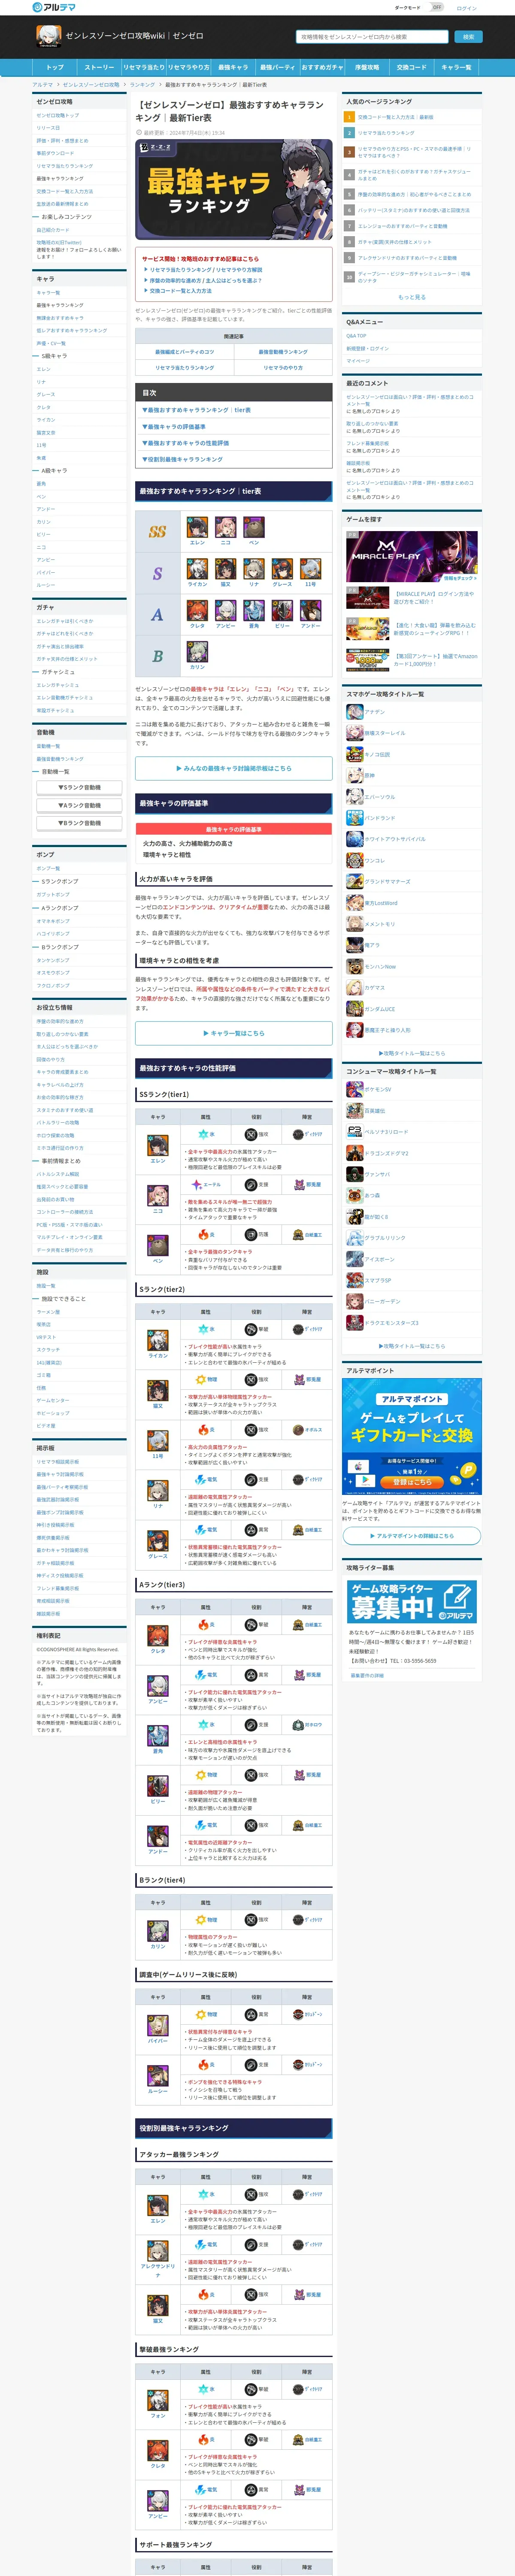Toggle the ダークモード switch
515x2576 pixels.
pyautogui.click(x=436, y=7)
